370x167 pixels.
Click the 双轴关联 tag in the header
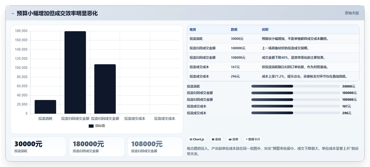coord(352,13)
